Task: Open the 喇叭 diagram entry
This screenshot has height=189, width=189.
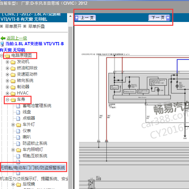Action: [27, 137]
